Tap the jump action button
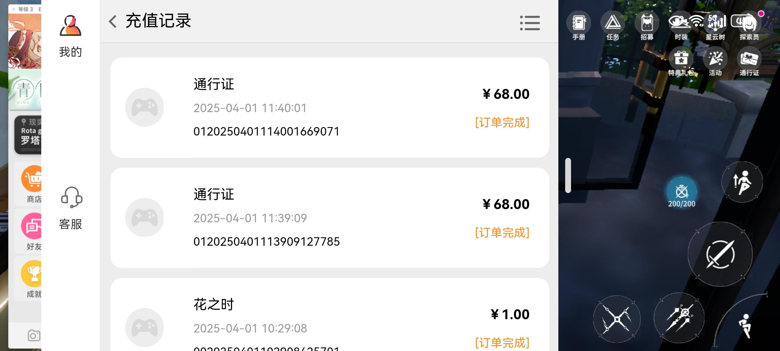Viewport: 780px width, 351px height. (x=742, y=182)
